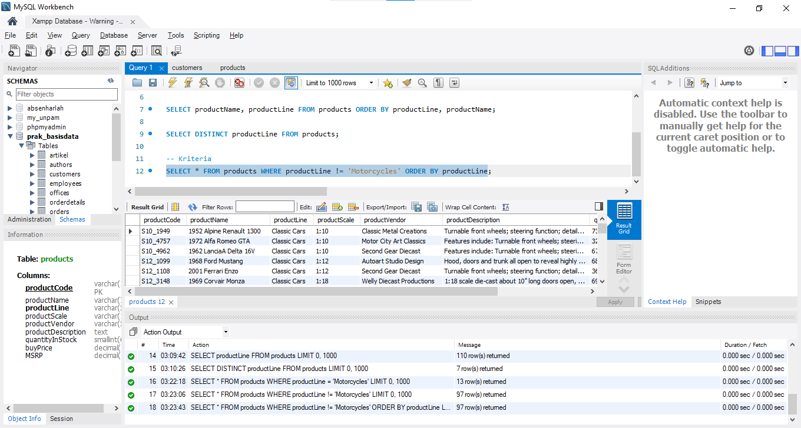Click the Filter objects input field
801x428 pixels.
67,94
